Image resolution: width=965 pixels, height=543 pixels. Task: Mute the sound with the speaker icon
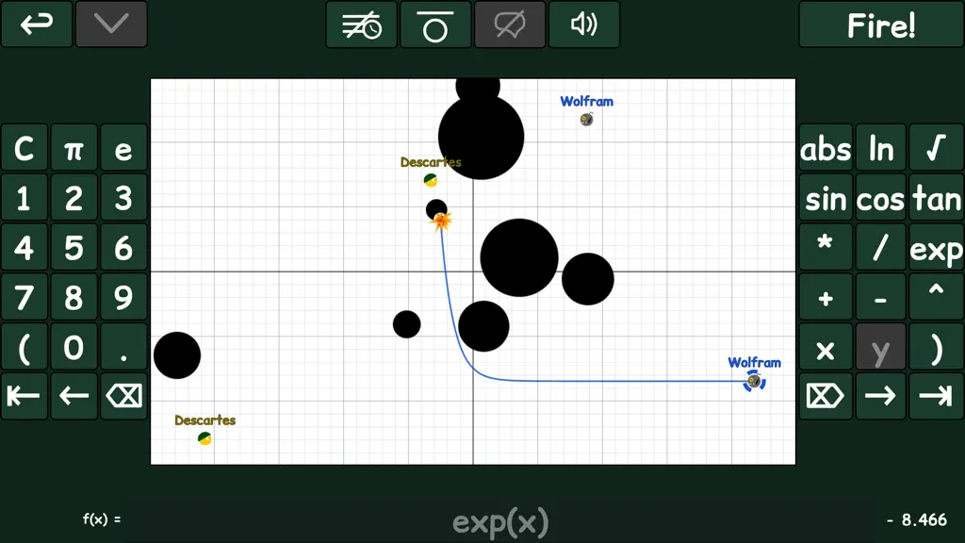coord(584,25)
